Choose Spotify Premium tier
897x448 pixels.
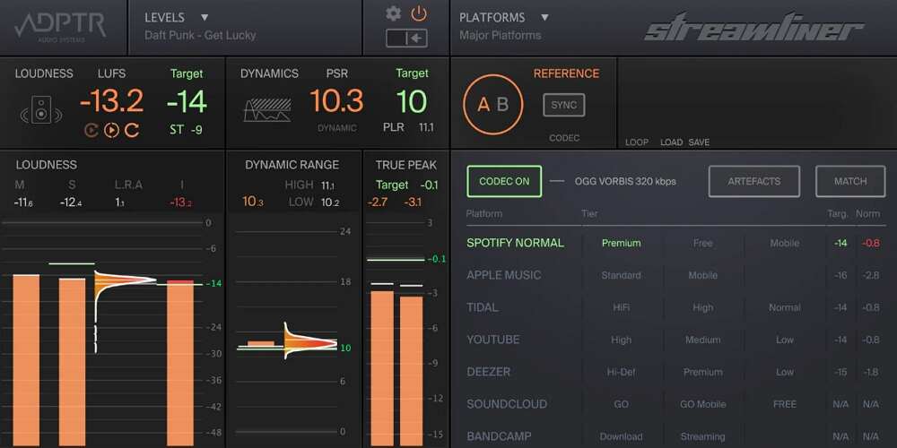click(x=622, y=243)
